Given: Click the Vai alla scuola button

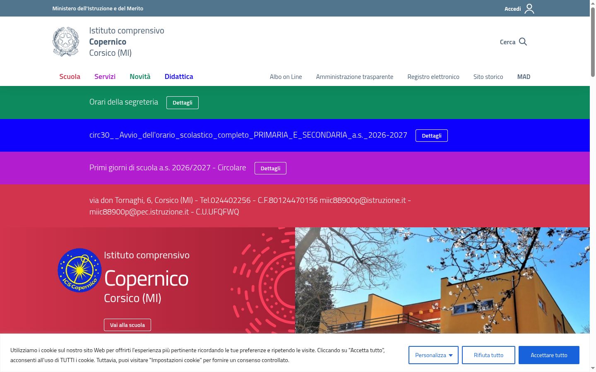Looking at the screenshot, I should pos(127,325).
